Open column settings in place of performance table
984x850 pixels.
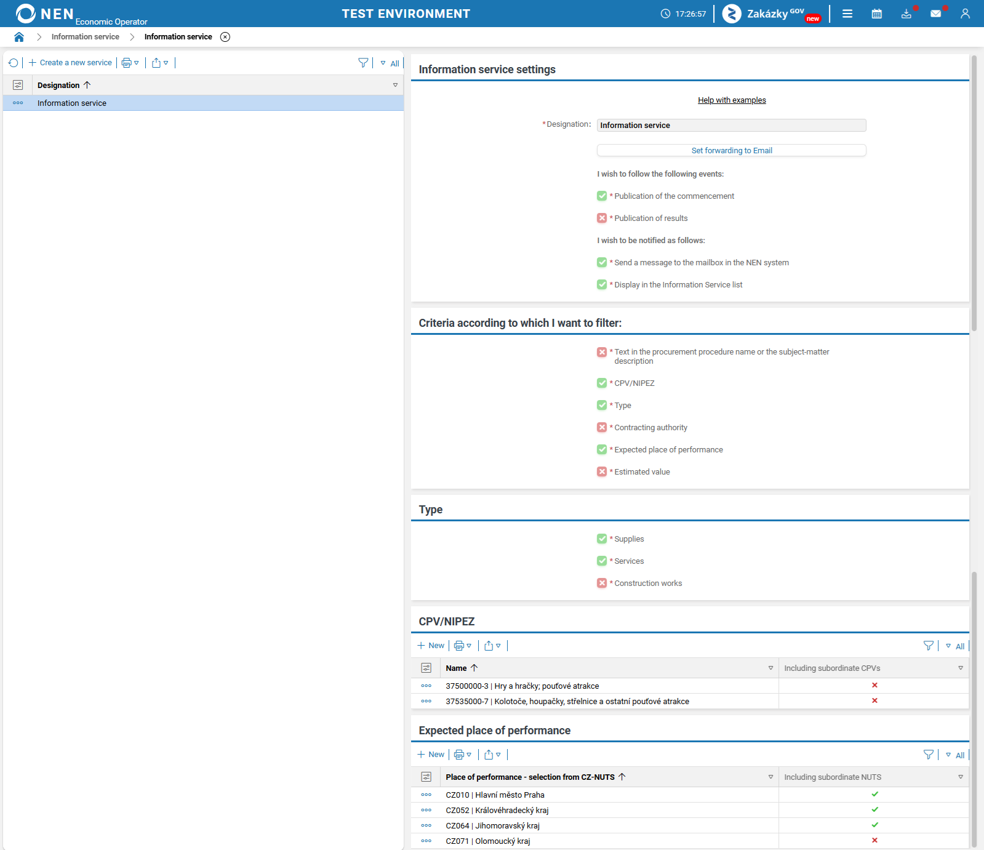[426, 777]
